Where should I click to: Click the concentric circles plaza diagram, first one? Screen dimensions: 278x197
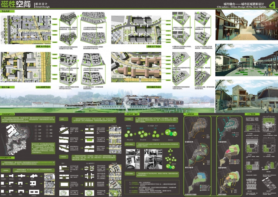pos(64,193)
